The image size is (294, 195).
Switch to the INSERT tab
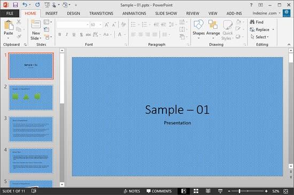point(51,13)
